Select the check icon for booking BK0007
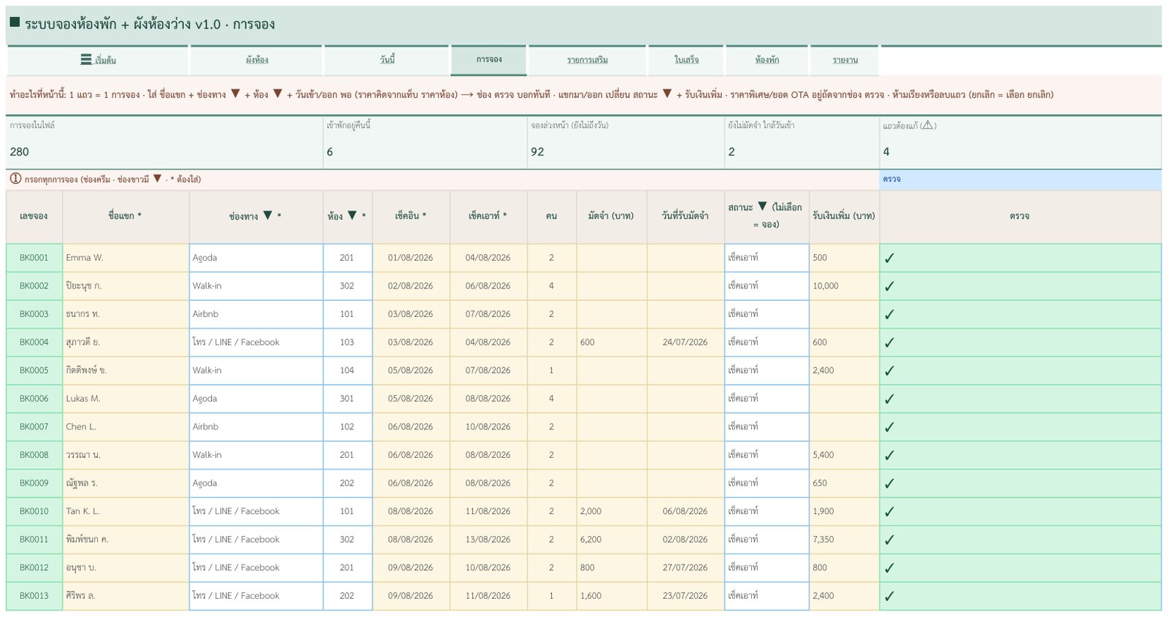This screenshot has height=617, width=1168. (889, 427)
